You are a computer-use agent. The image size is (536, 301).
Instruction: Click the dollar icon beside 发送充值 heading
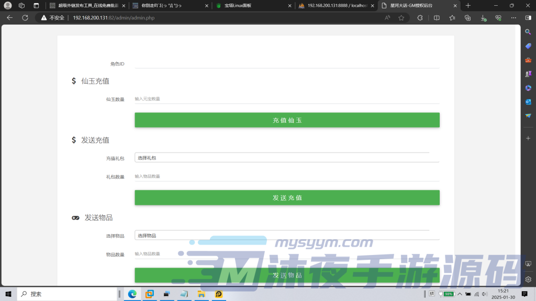click(x=73, y=140)
